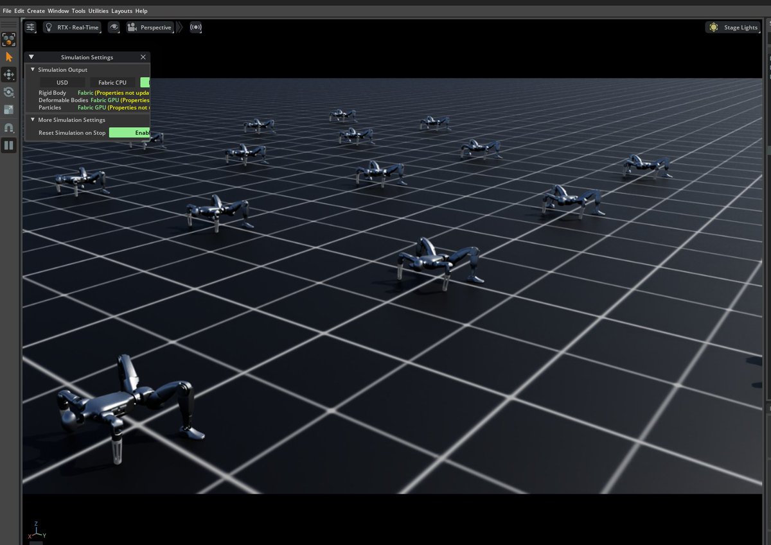Toggle Reset Simulation on Stop Enabled button
Viewport: 771px width, 545px height.
130,132
